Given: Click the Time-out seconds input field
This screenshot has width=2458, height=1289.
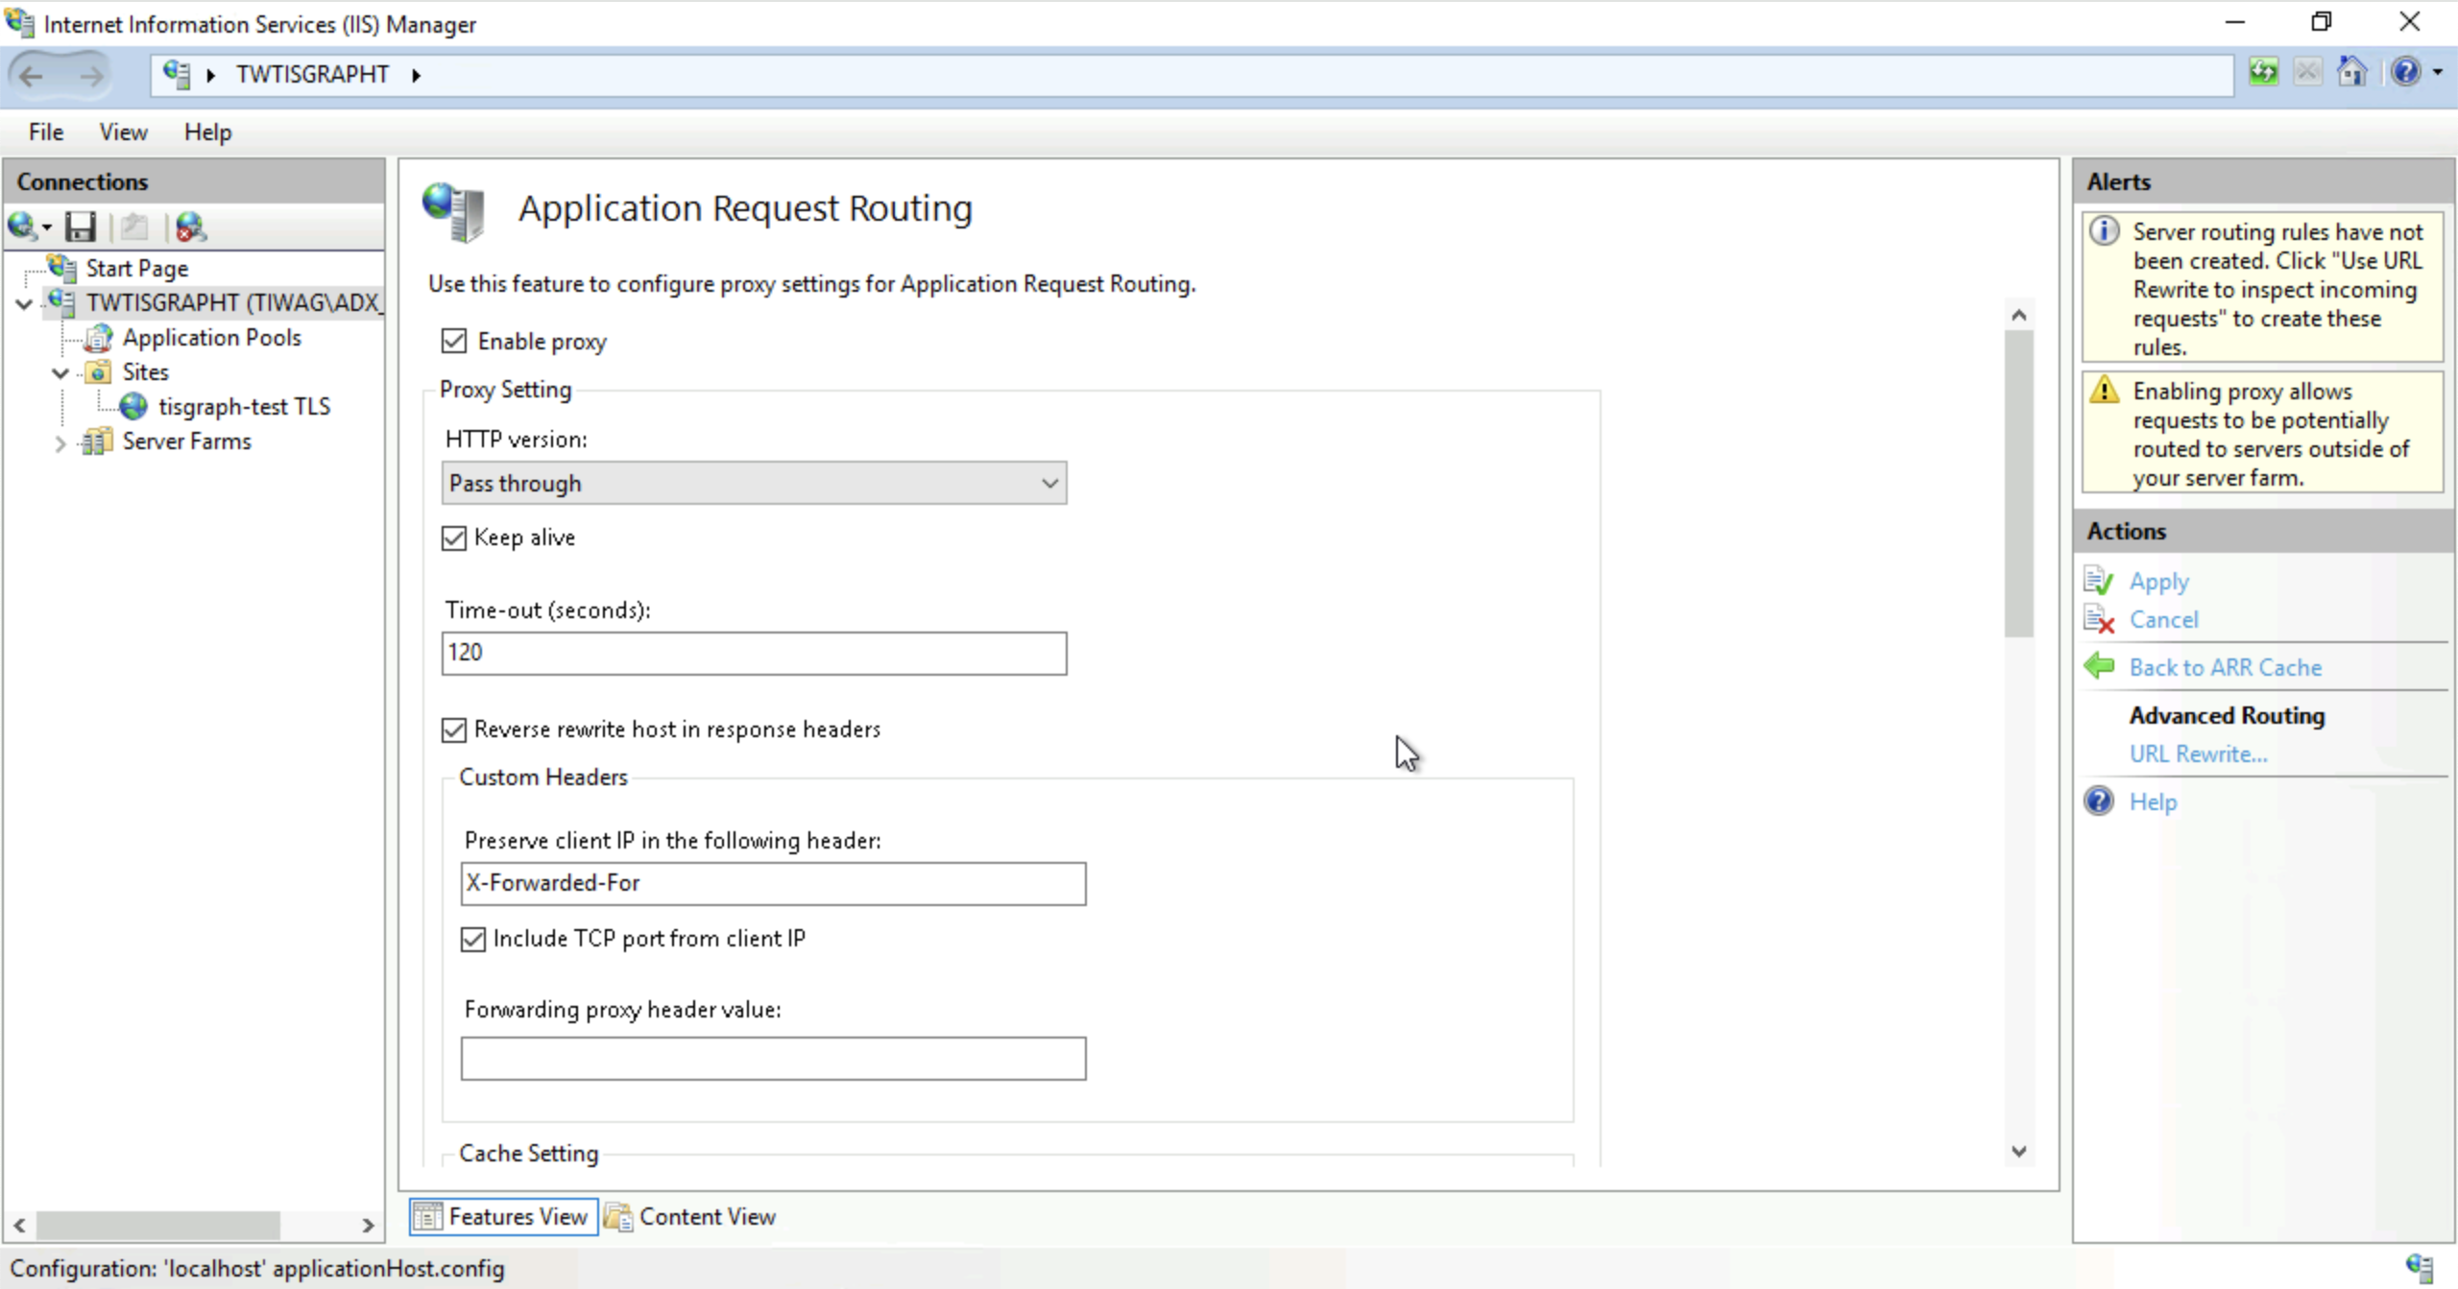Looking at the screenshot, I should click(753, 650).
